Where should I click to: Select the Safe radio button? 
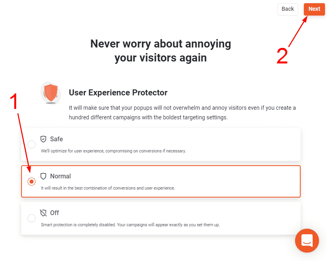pyautogui.click(x=32, y=144)
